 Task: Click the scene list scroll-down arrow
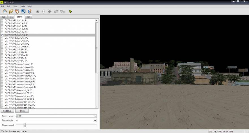[97, 107]
